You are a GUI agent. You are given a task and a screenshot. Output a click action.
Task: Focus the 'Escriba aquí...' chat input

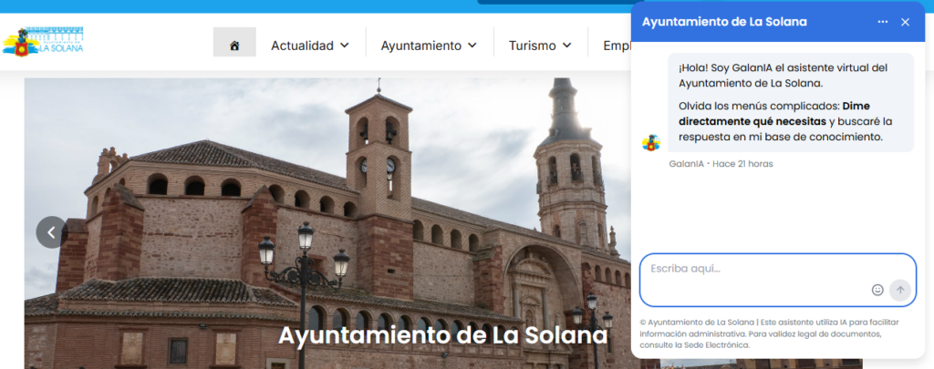point(777,281)
